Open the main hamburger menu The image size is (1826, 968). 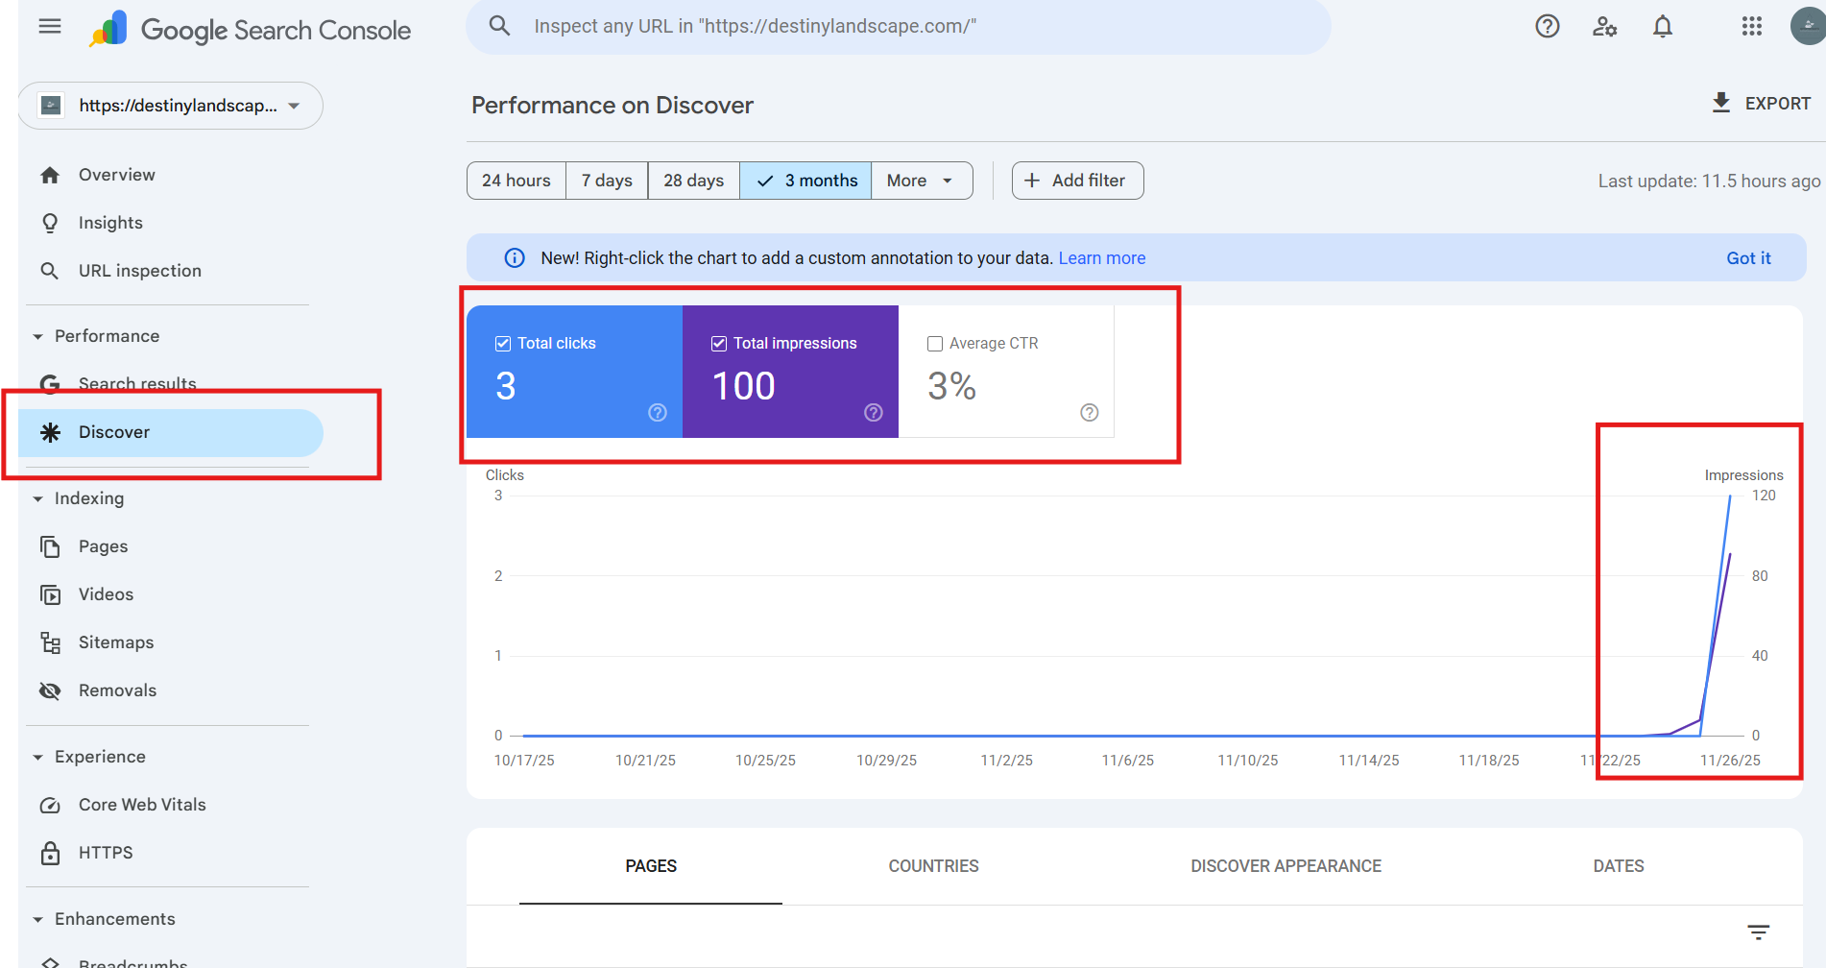coord(50,27)
